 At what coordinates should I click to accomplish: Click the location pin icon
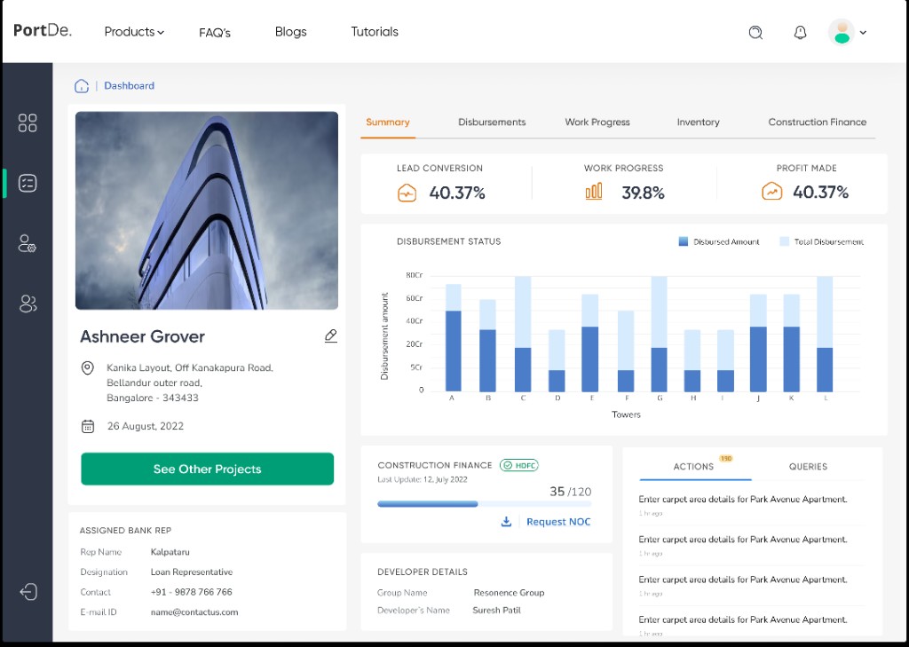[88, 368]
